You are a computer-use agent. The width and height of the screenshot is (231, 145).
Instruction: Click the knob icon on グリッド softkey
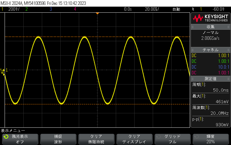(x=158, y=137)
